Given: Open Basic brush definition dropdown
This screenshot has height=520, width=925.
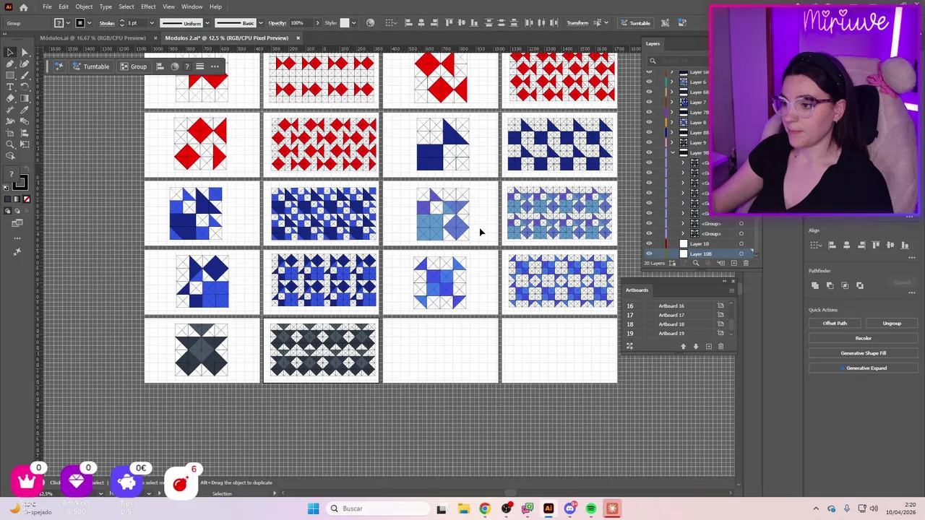Looking at the screenshot, I should click(261, 23).
